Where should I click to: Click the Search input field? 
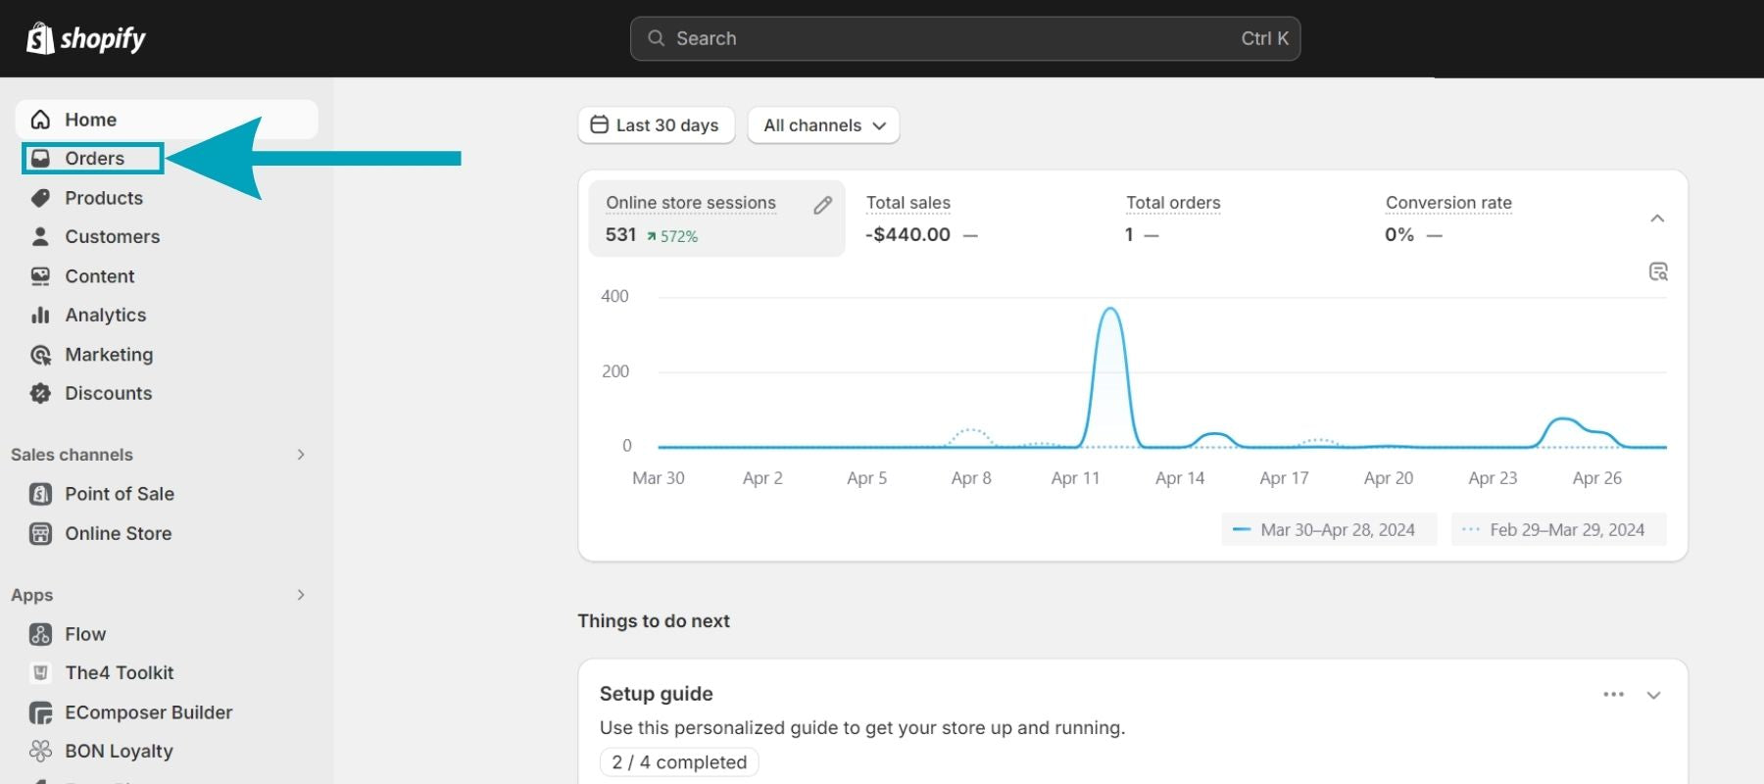(x=965, y=38)
